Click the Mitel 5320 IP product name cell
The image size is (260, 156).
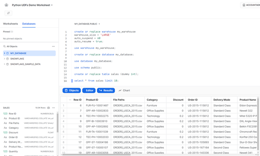tap(247, 116)
